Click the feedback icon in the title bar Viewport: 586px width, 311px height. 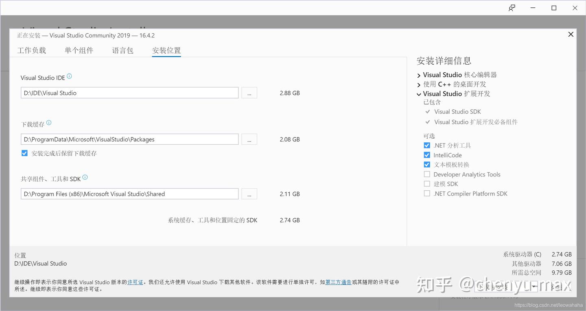(512, 8)
